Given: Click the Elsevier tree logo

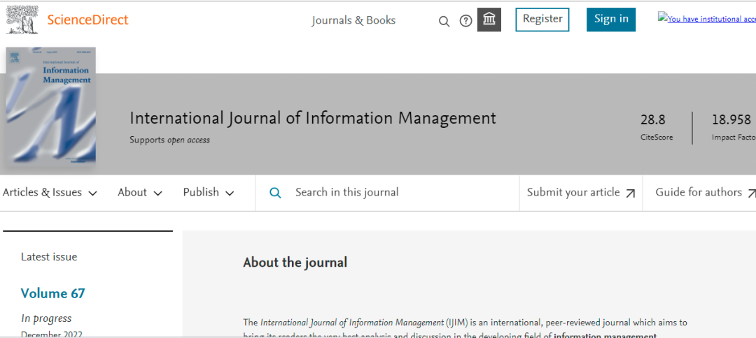Looking at the screenshot, I should click(22, 20).
